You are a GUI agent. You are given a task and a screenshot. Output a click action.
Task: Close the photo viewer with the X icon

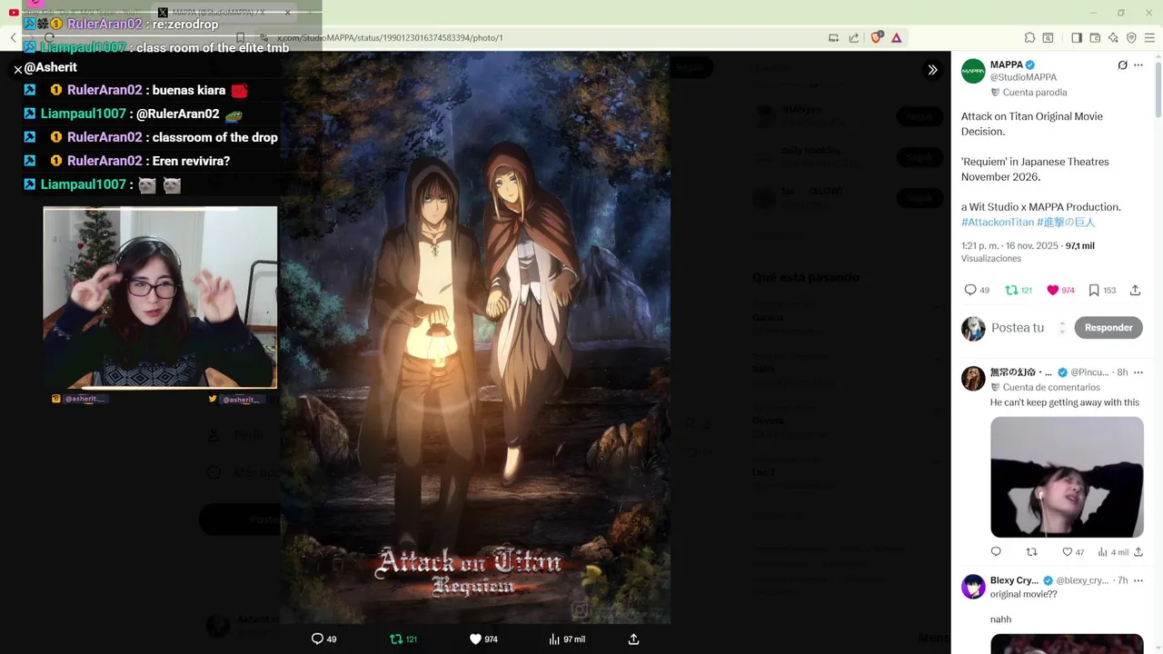18,69
